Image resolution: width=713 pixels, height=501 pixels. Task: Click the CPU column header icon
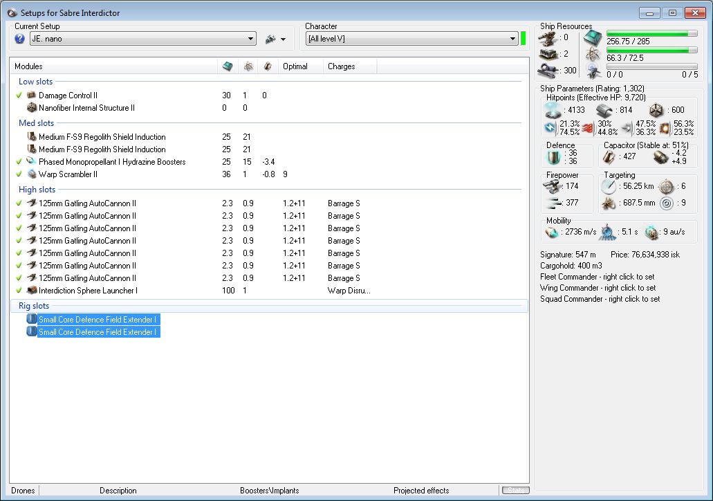click(228, 66)
